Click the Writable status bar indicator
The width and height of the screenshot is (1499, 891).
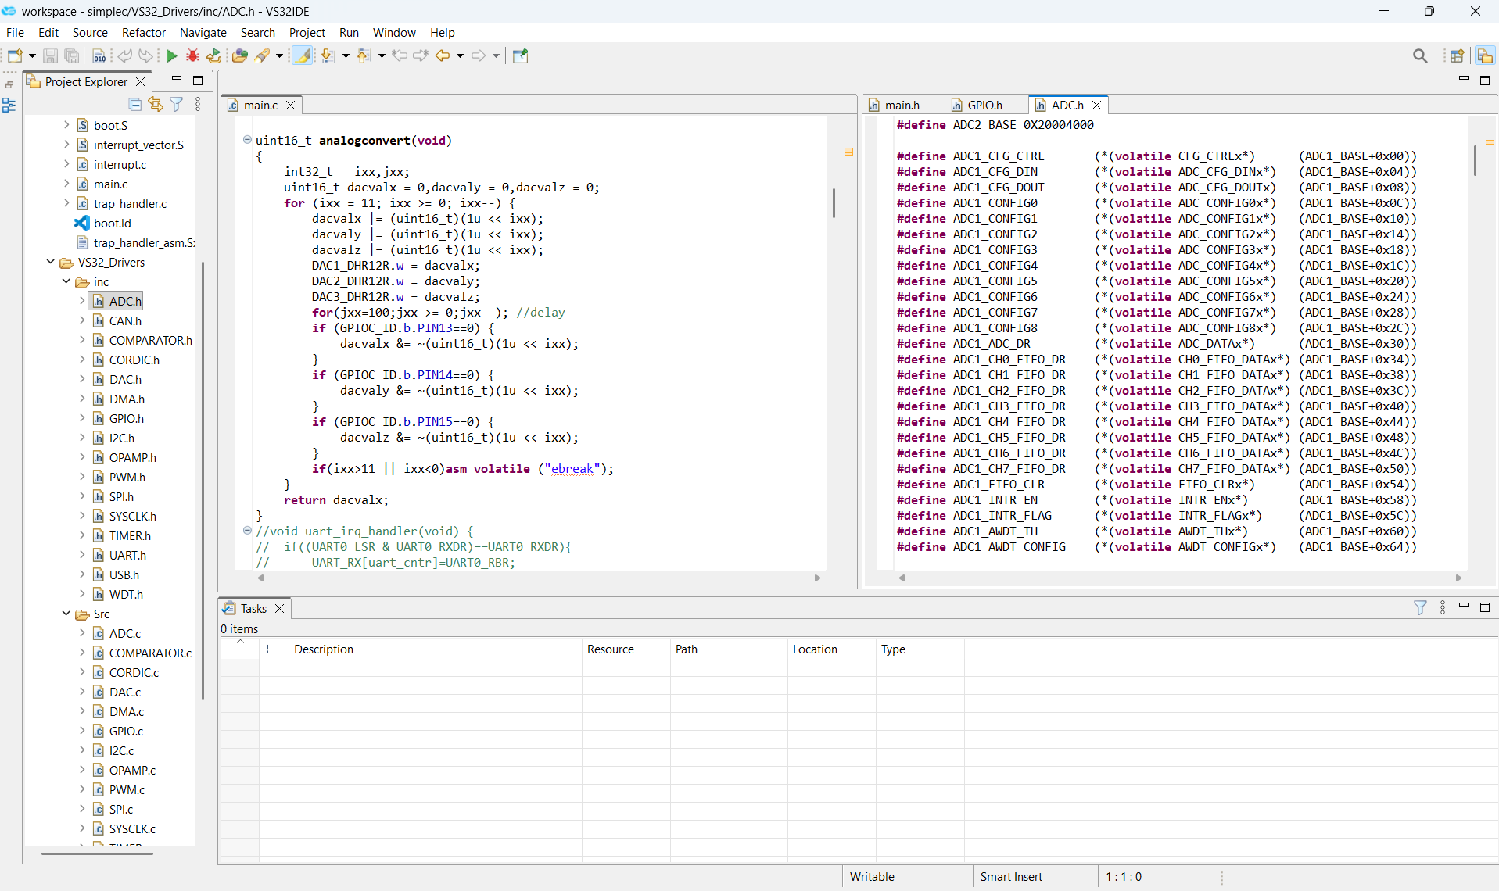click(x=872, y=876)
